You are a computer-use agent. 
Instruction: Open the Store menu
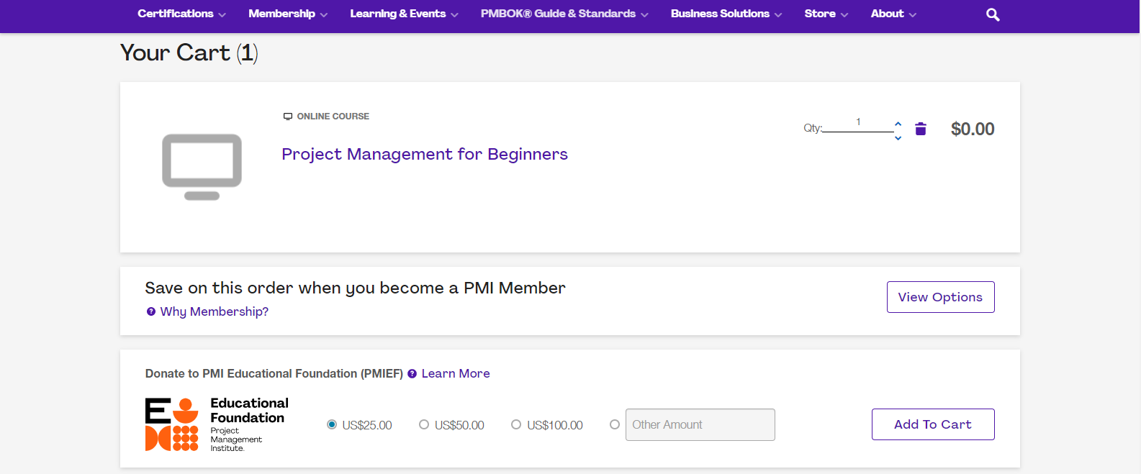pos(826,14)
